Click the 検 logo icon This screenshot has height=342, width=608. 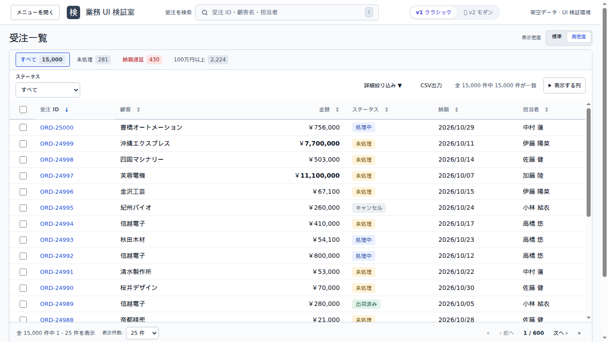(73, 12)
